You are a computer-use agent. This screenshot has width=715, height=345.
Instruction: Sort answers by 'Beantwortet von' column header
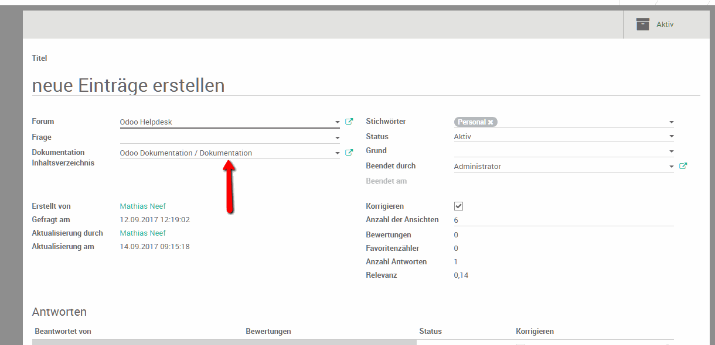point(63,332)
